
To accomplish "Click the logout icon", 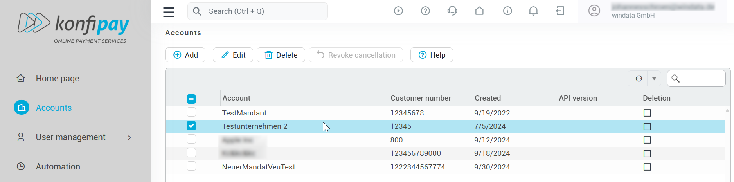I will pos(560,11).
